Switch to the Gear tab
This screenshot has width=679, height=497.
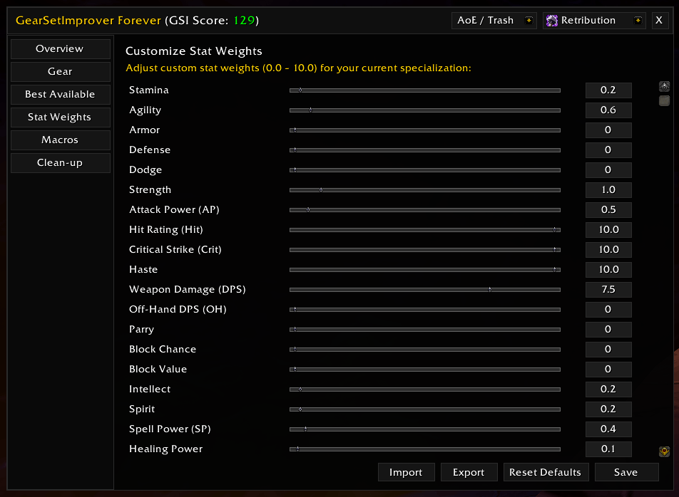60,72
